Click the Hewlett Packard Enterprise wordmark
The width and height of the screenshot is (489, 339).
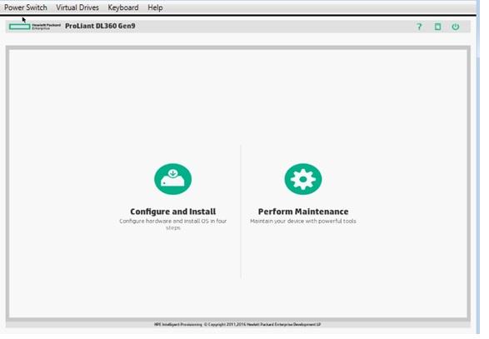click(46, 27)
